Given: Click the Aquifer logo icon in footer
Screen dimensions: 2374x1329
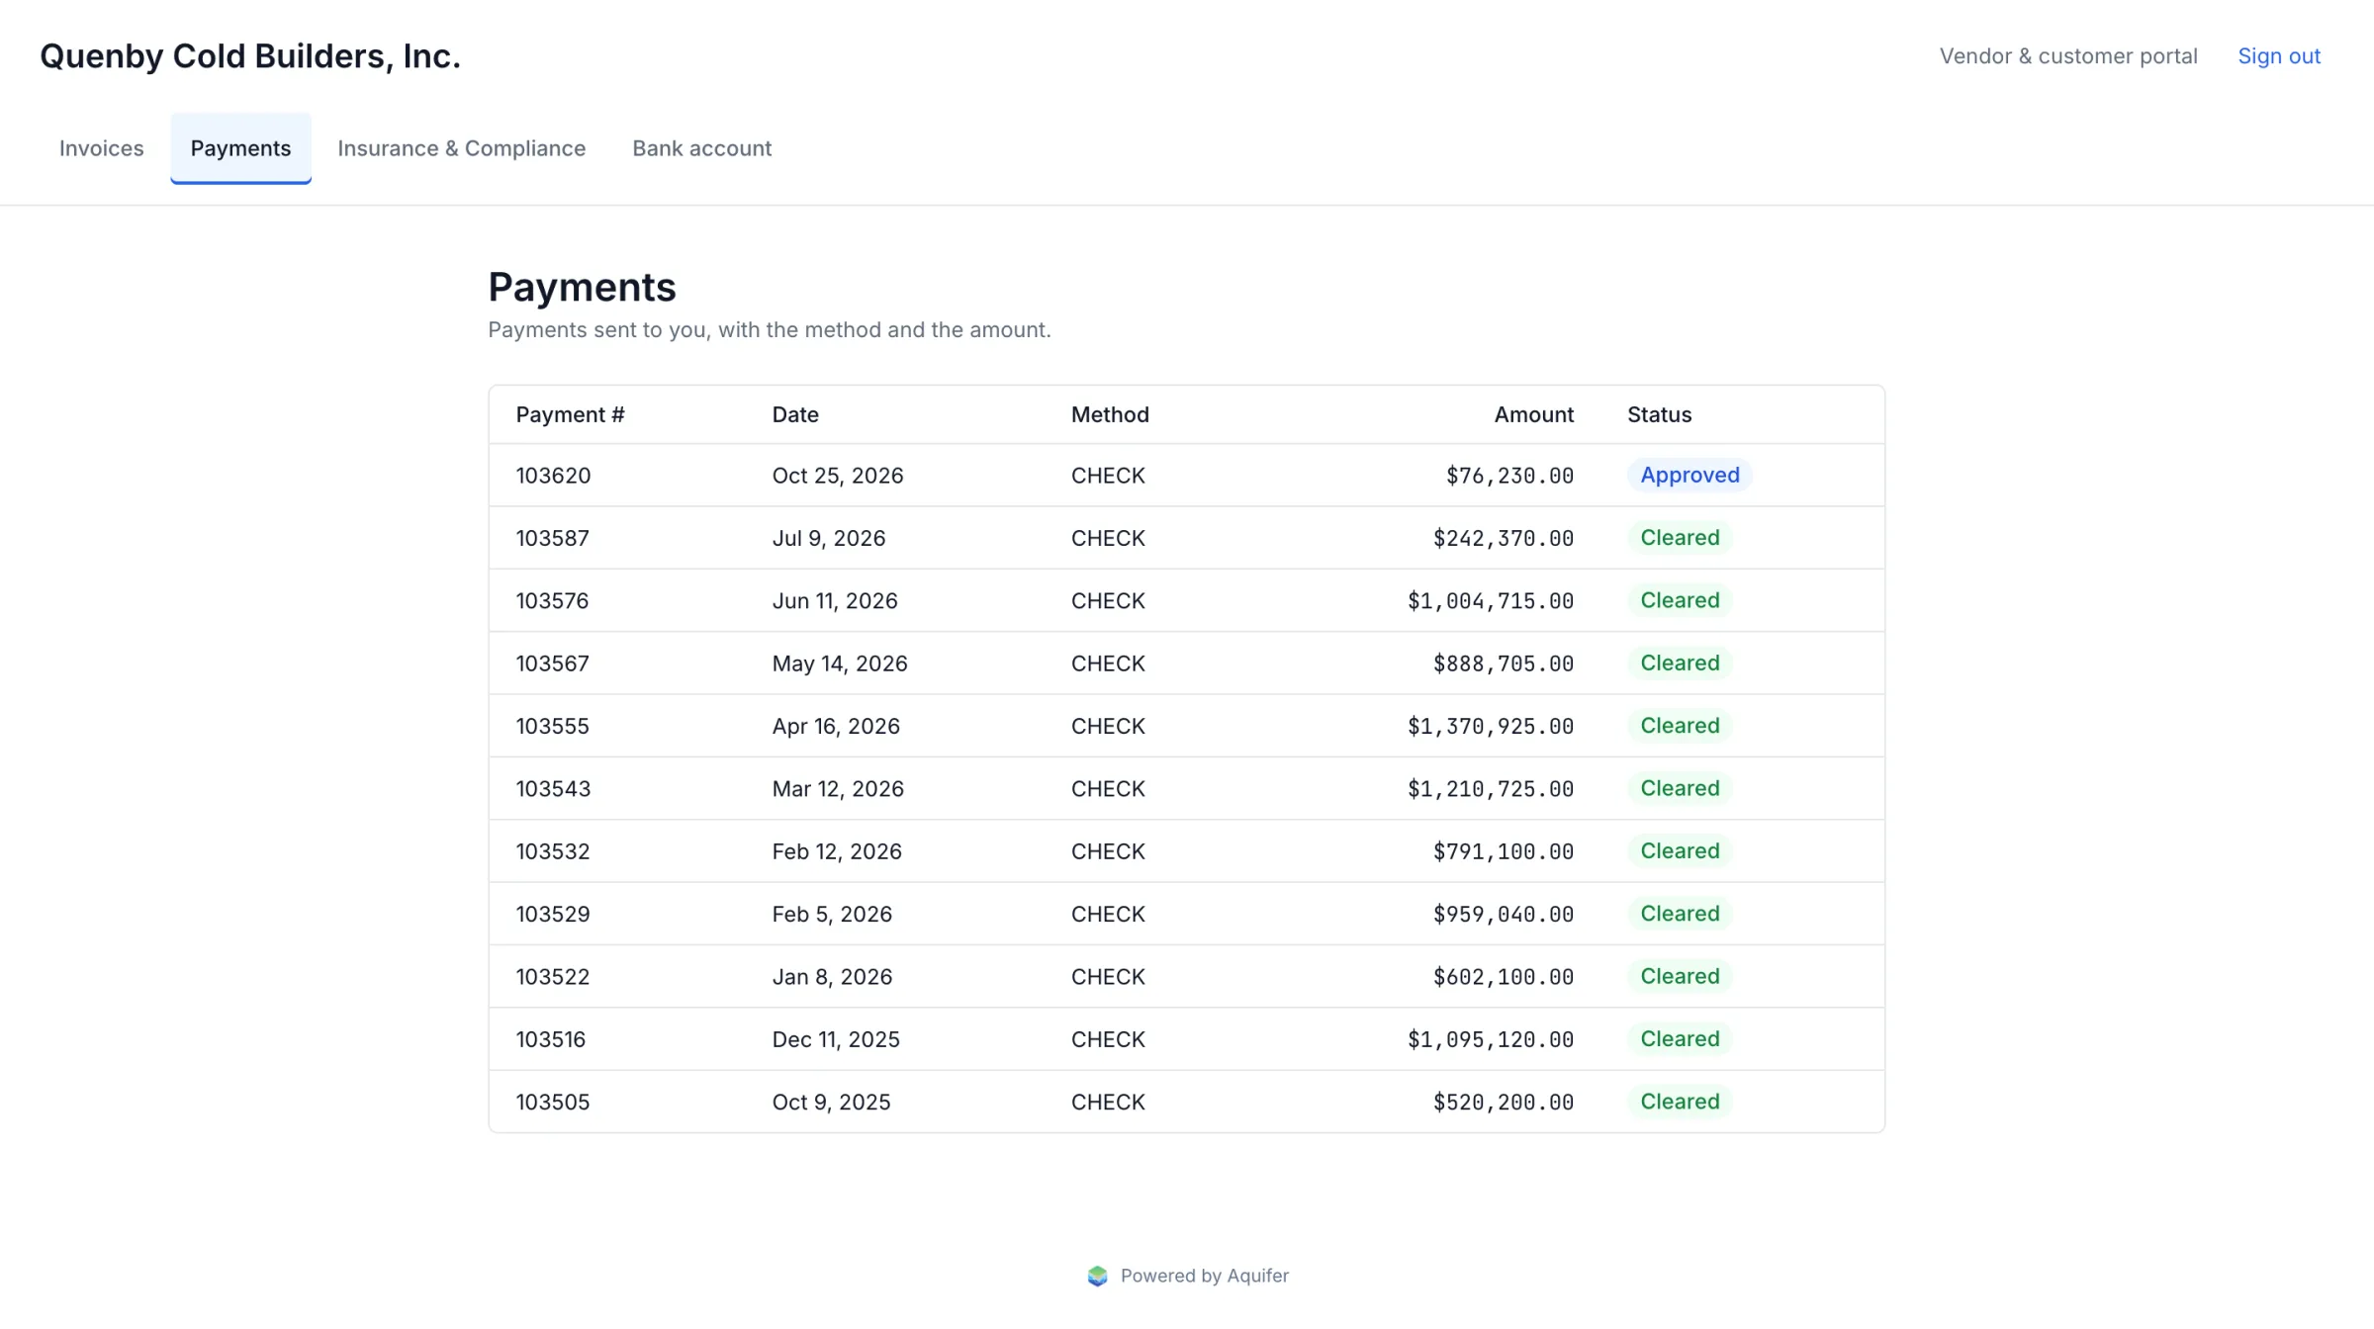Looking at the screenshot, I should [1097, 1276].
